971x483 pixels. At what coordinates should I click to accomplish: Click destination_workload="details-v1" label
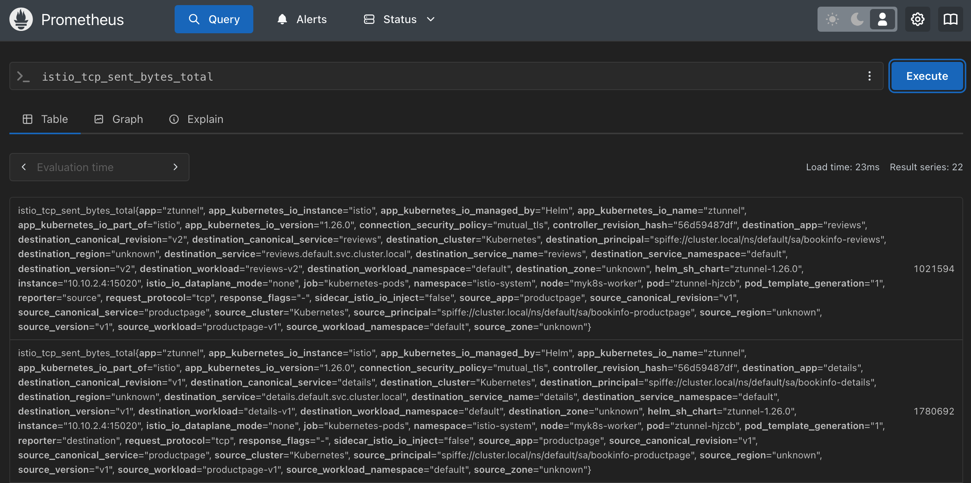217,411
